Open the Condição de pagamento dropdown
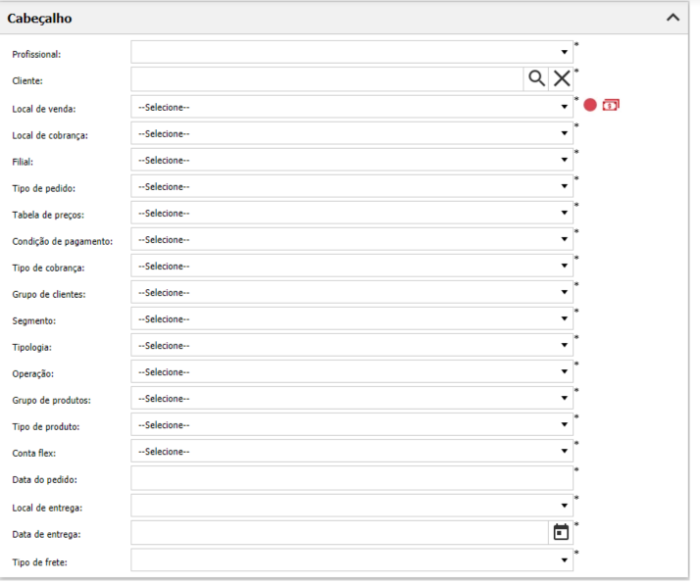The height and width of the screenshot is (584, 700). (x=352, y=239)
